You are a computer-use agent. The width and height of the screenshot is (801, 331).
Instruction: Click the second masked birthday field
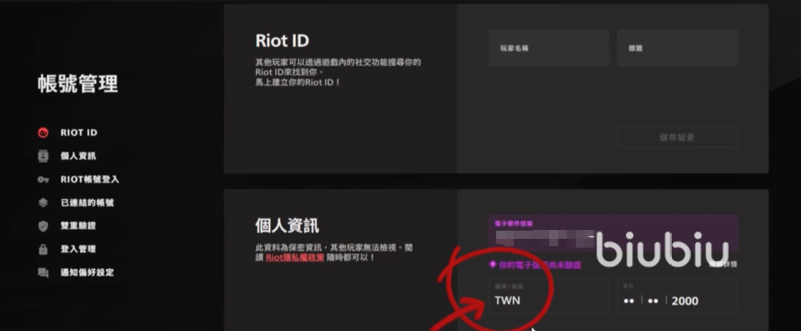(x=653, y=301)
